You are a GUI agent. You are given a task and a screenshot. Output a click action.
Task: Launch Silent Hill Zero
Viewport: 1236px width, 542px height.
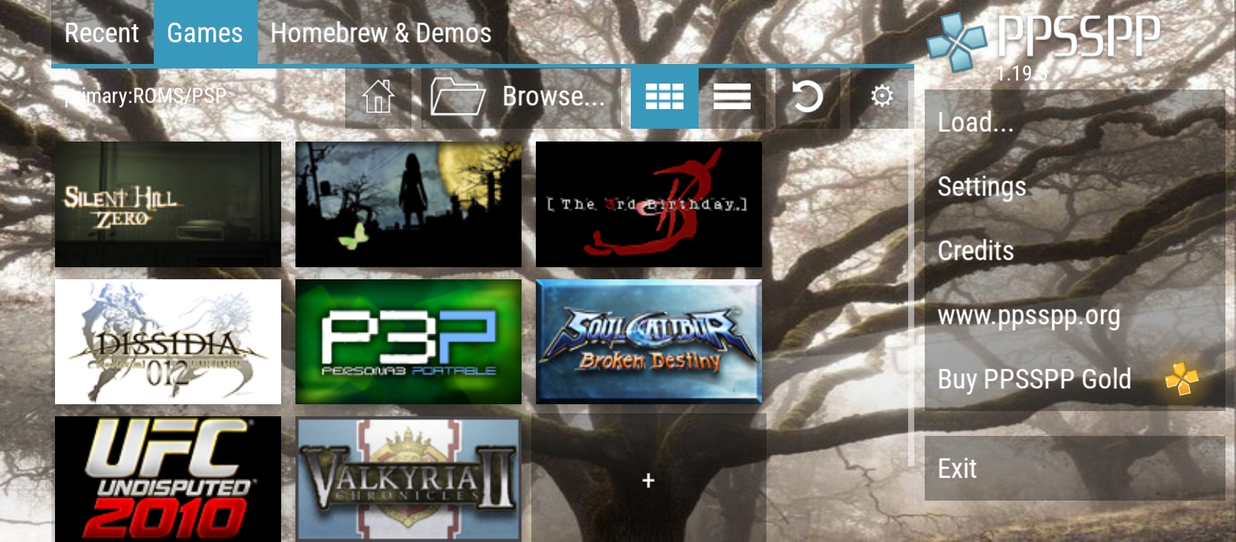click(x=168, y=204)
